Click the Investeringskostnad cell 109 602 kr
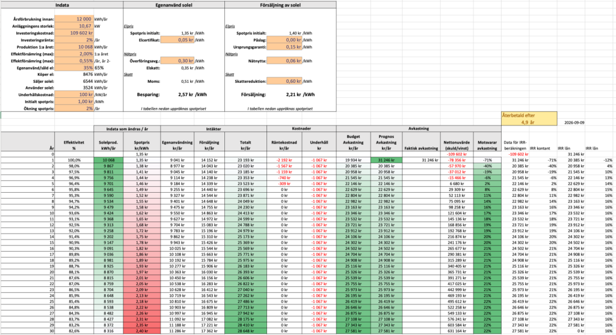616x335 pixels. (x=74, y=33)
